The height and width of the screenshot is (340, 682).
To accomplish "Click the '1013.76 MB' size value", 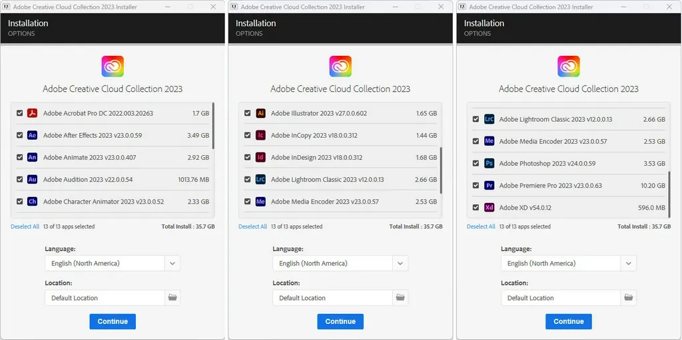I will [194, 179].
